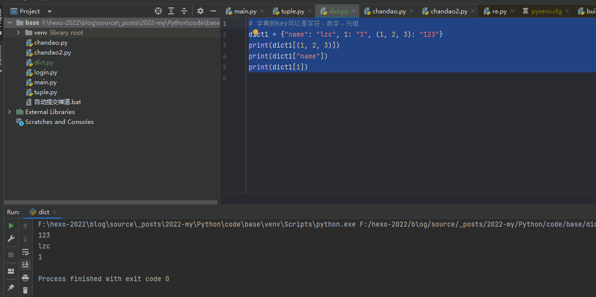Image resolution: width=596 pixels, height=297 pixels.
Task: Restore layout icon in Run panel
Action: pyautogui.click(x=11, y=271)
